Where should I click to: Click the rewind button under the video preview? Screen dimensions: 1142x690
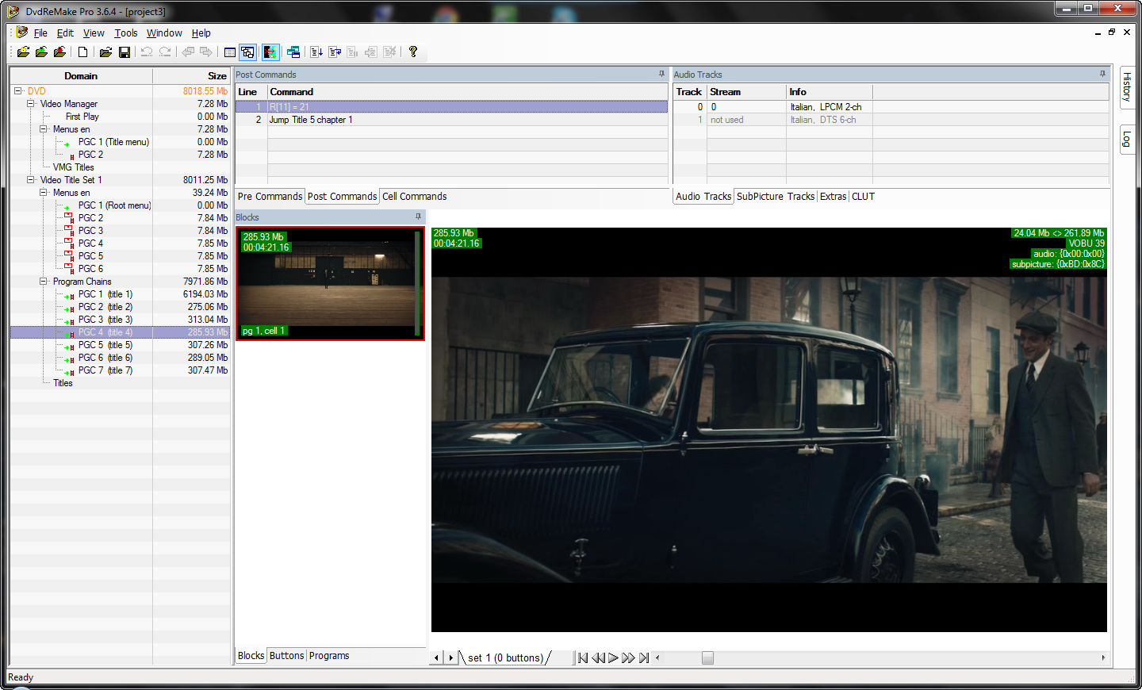[598, 657]
